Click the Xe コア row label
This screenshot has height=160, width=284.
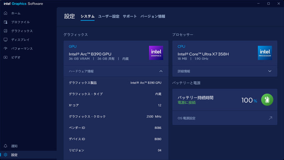[74, 105]
